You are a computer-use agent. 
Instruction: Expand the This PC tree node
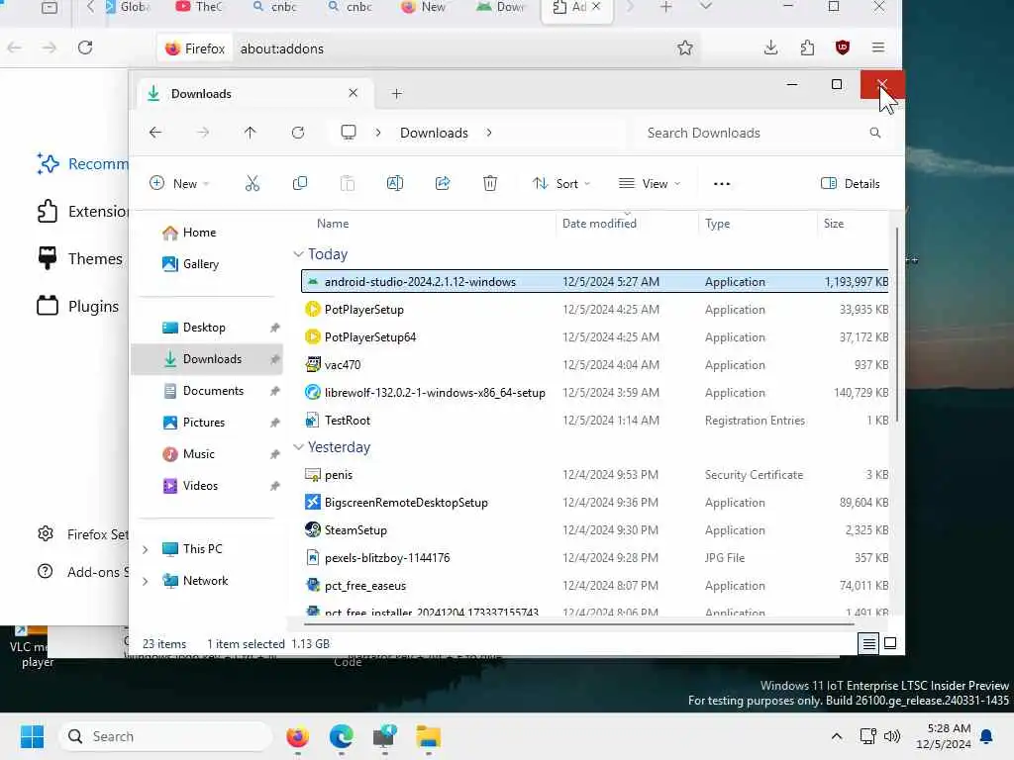[146, 549]
